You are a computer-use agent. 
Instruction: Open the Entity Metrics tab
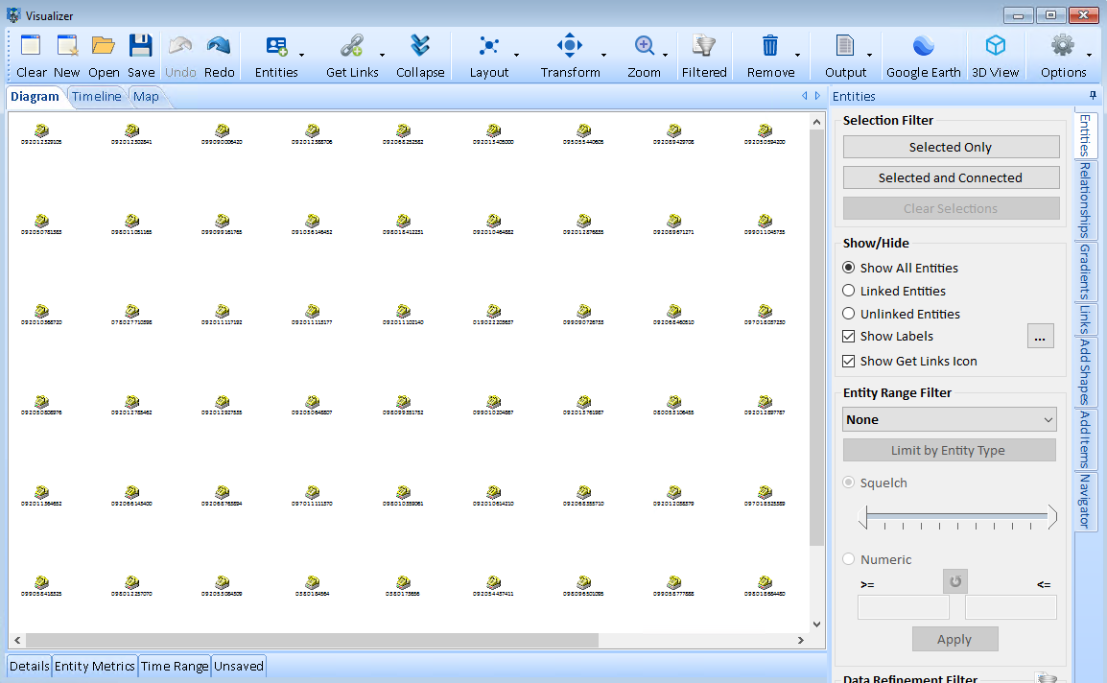point(94,666)
